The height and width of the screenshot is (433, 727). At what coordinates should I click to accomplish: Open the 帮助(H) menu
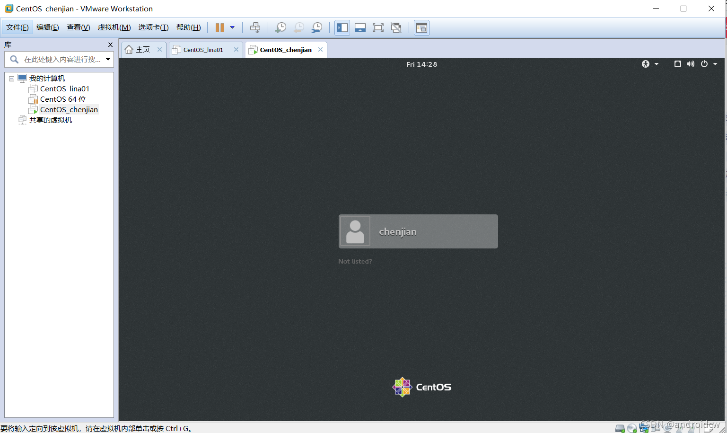(x=189, y=27)
